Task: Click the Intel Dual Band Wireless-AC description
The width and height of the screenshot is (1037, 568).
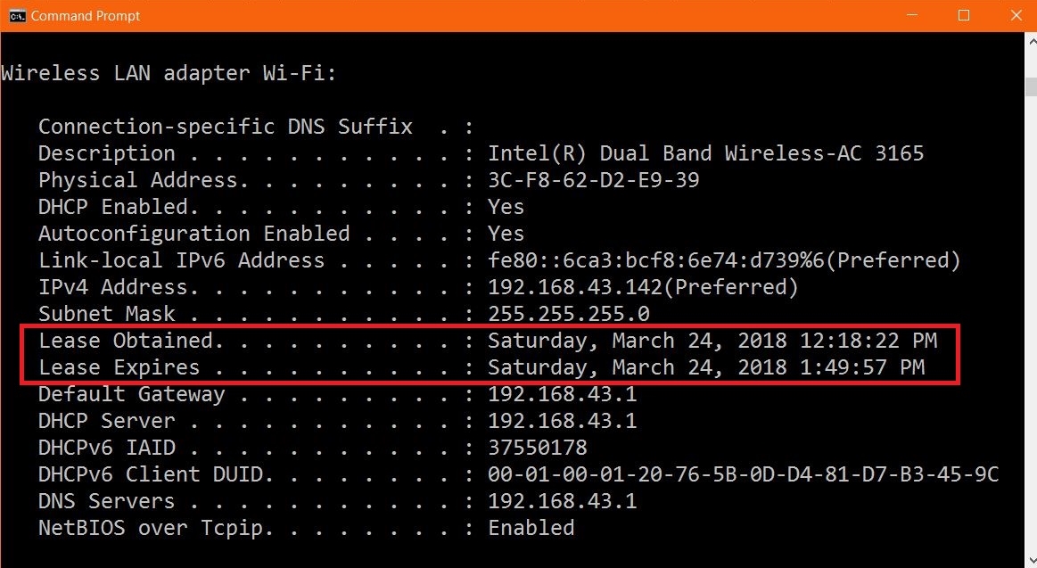Action: 705,153
